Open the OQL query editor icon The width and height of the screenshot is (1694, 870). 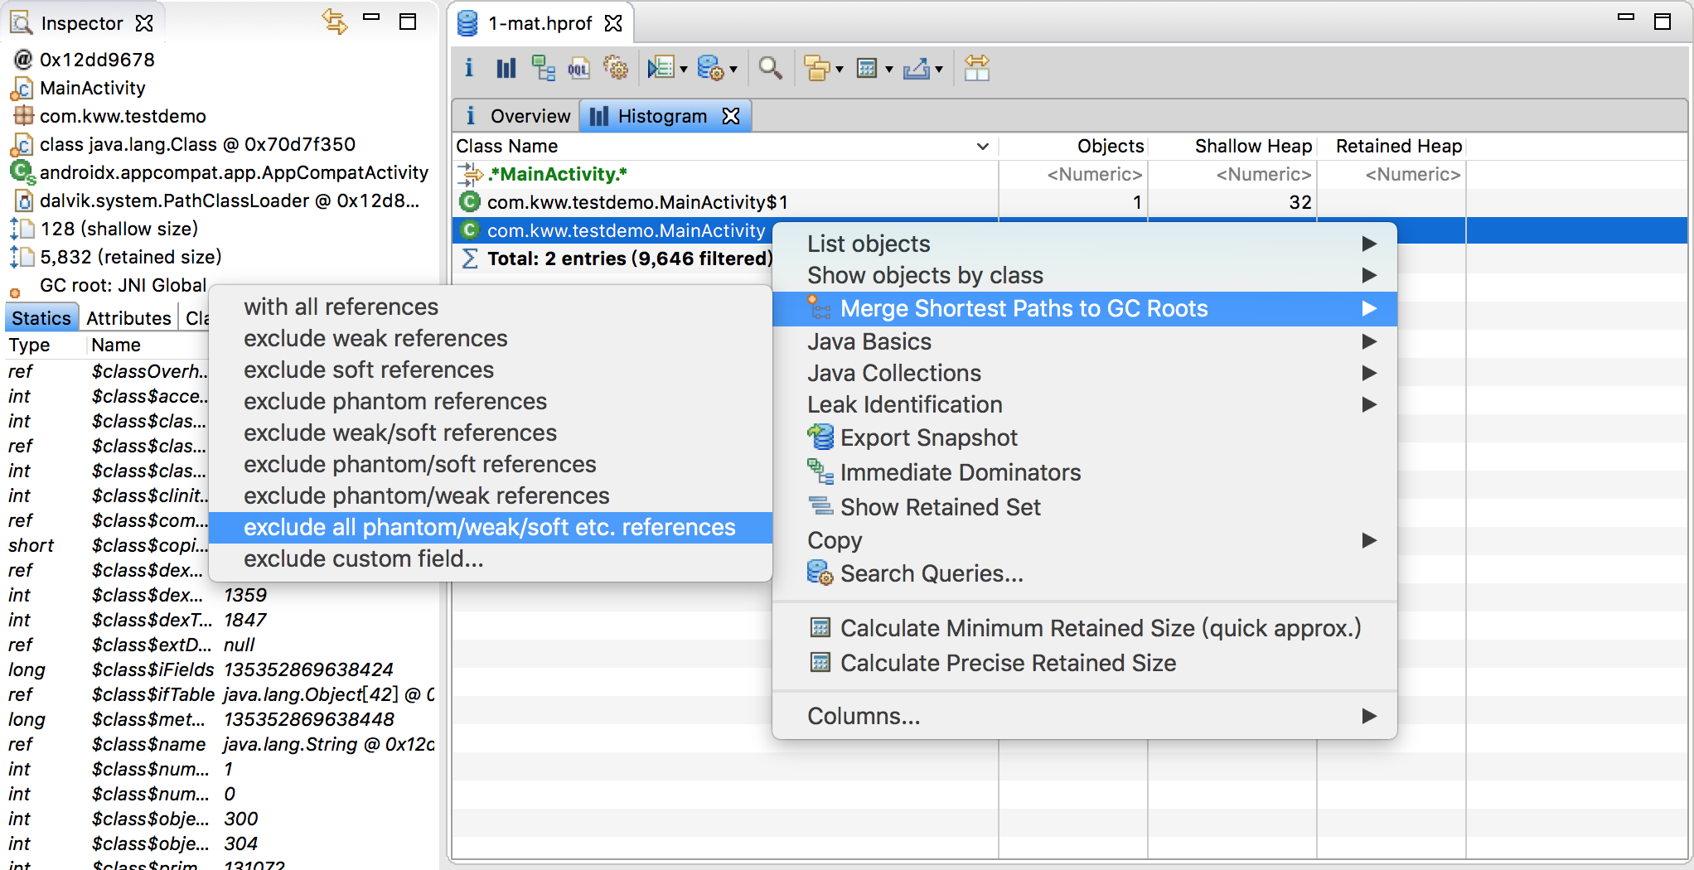578,68
